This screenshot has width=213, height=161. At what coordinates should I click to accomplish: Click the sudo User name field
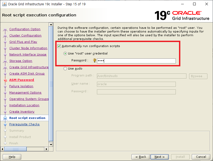tap(136, 84)
